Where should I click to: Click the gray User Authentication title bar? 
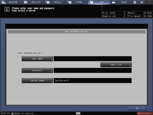77,32
